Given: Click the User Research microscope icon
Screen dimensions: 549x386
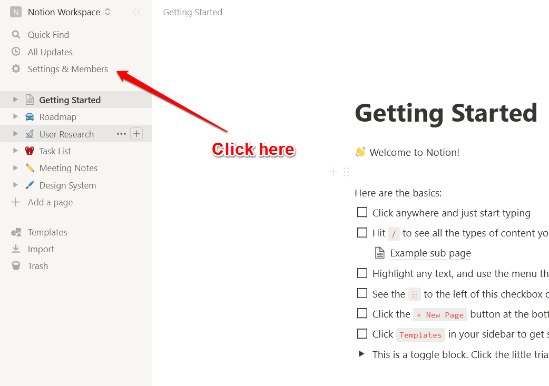Looking at the screenshot, I should click(30, 134).
